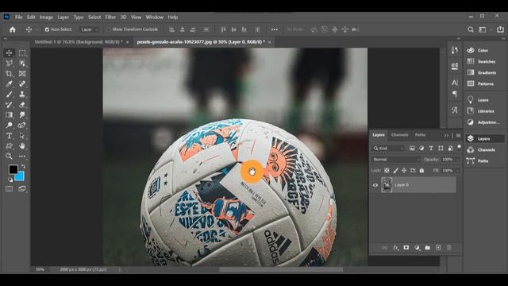Enable Show Transform Controls checkbox
The image size is (508, 286).
109,29
